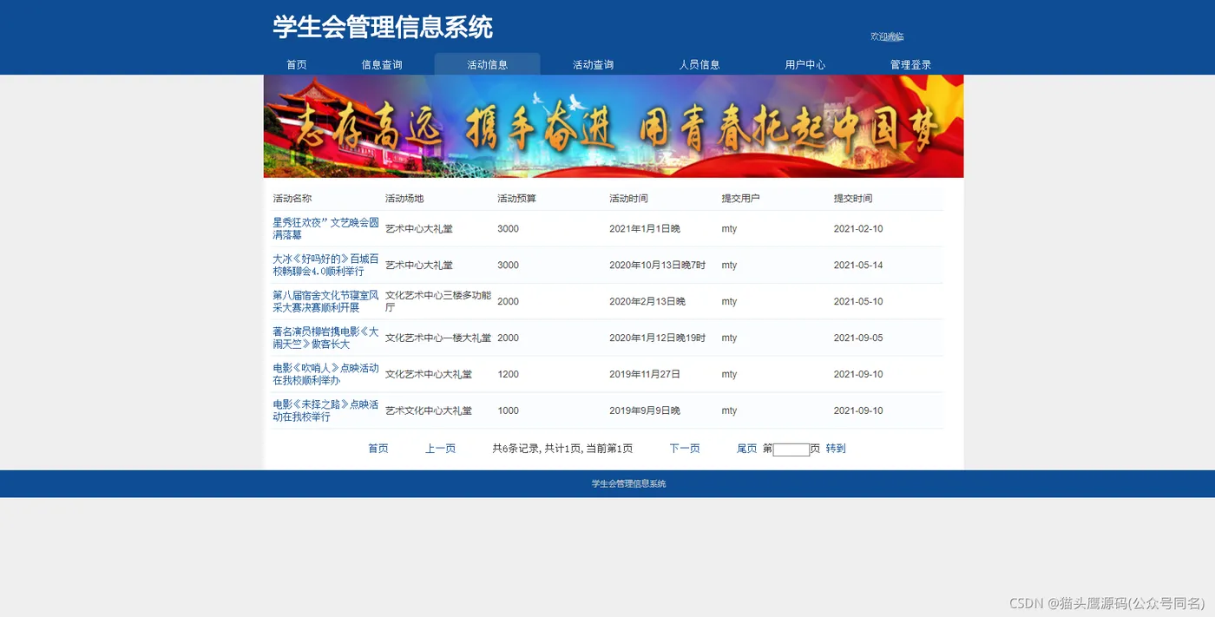Click the activity time 2021年1月1日晚
Viewport: 1215px width, 617px height.
[x=645, y=229]
